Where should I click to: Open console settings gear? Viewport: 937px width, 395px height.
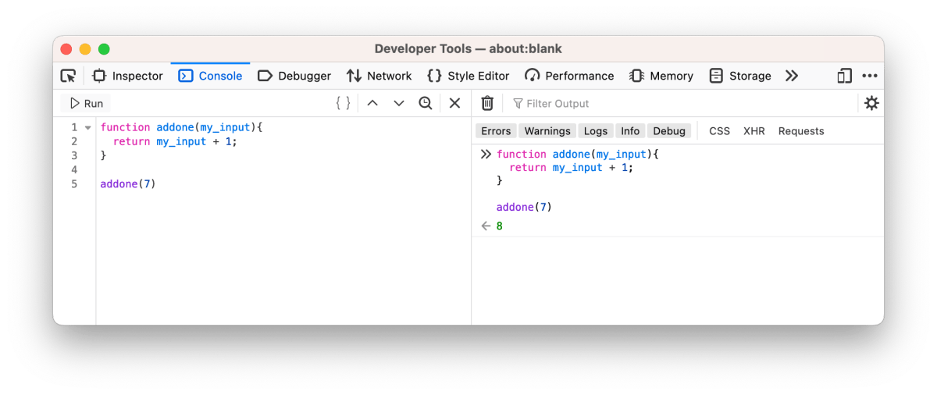[871, 103]
